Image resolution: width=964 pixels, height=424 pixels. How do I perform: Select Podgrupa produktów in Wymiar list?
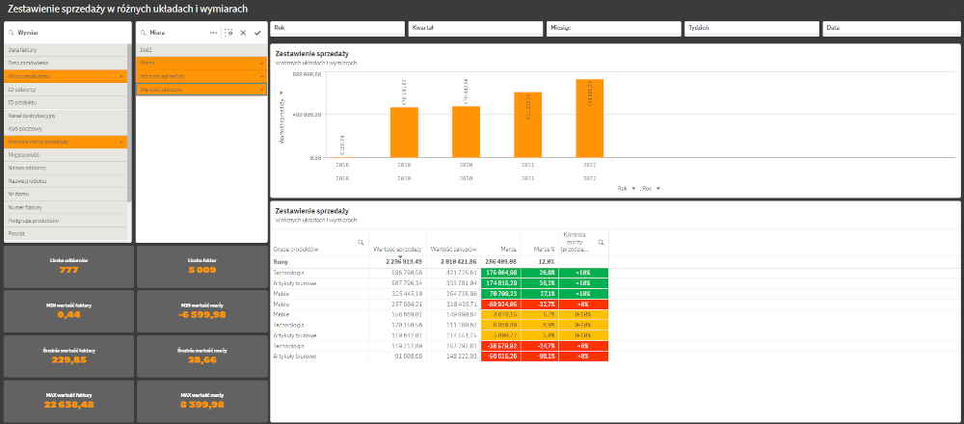66,221
